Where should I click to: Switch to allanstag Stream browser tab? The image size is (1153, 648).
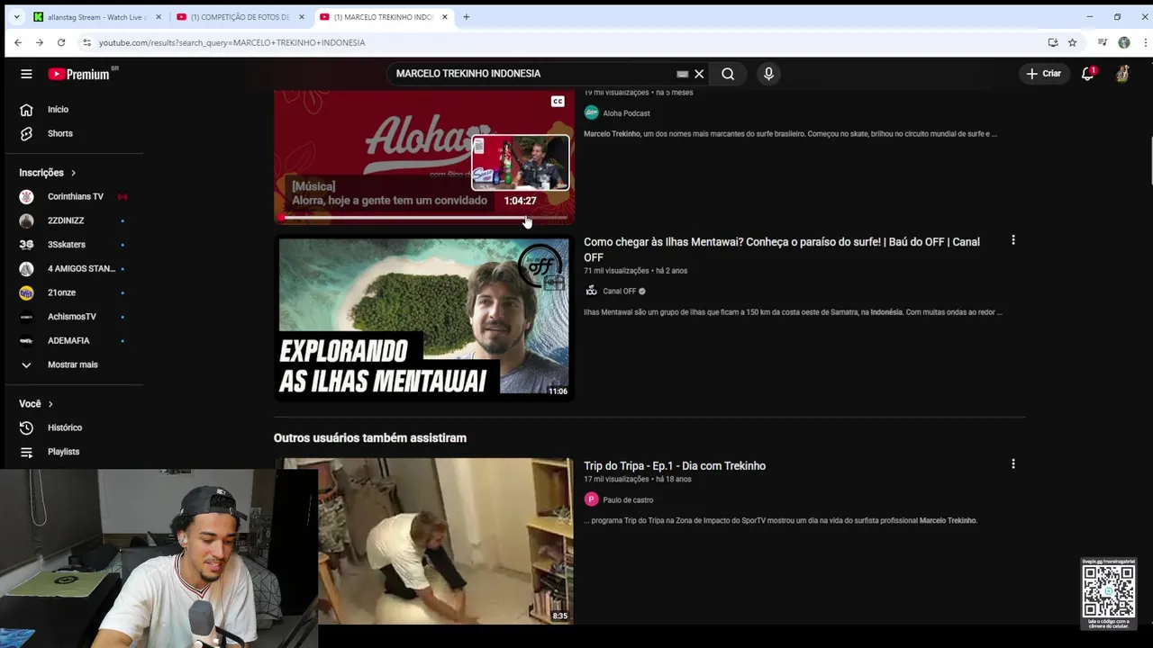97,17
